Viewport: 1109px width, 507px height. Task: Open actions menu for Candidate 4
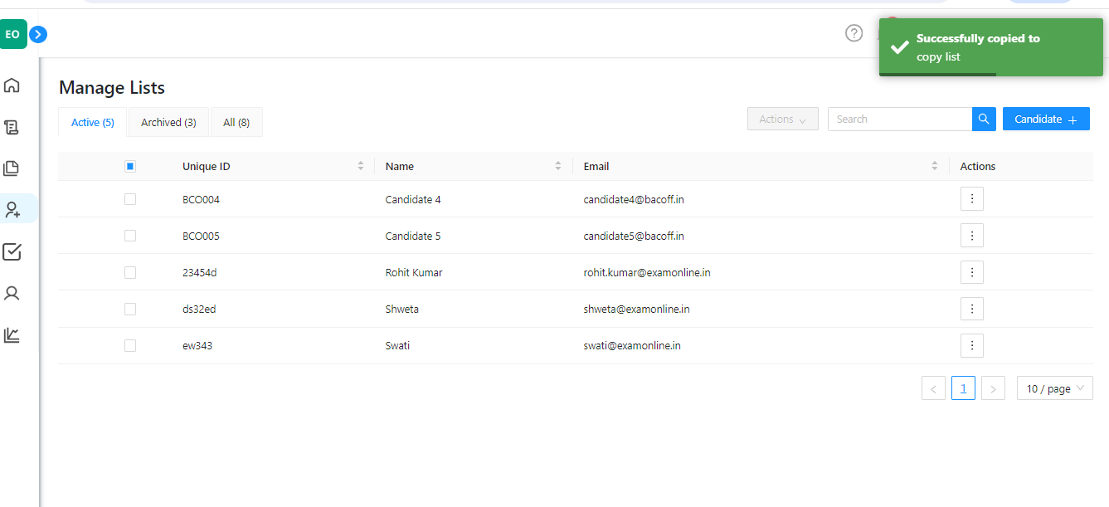[x=972, y=199]
